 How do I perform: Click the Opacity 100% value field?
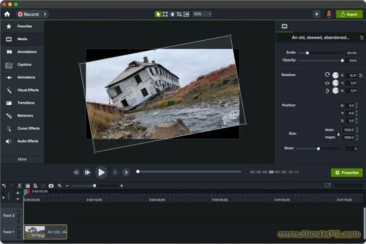(351, 60)
